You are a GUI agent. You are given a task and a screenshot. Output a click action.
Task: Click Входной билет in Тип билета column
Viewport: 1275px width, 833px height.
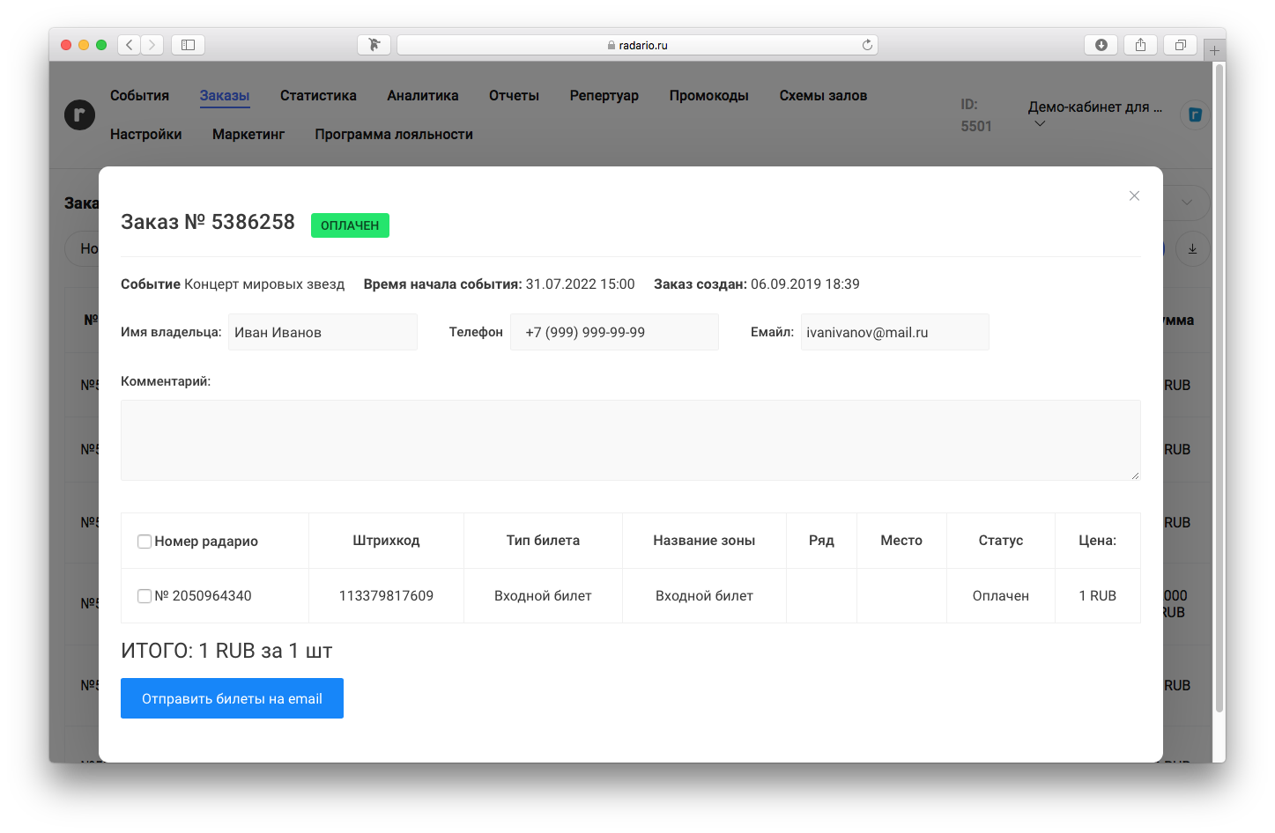pos(543,596)
